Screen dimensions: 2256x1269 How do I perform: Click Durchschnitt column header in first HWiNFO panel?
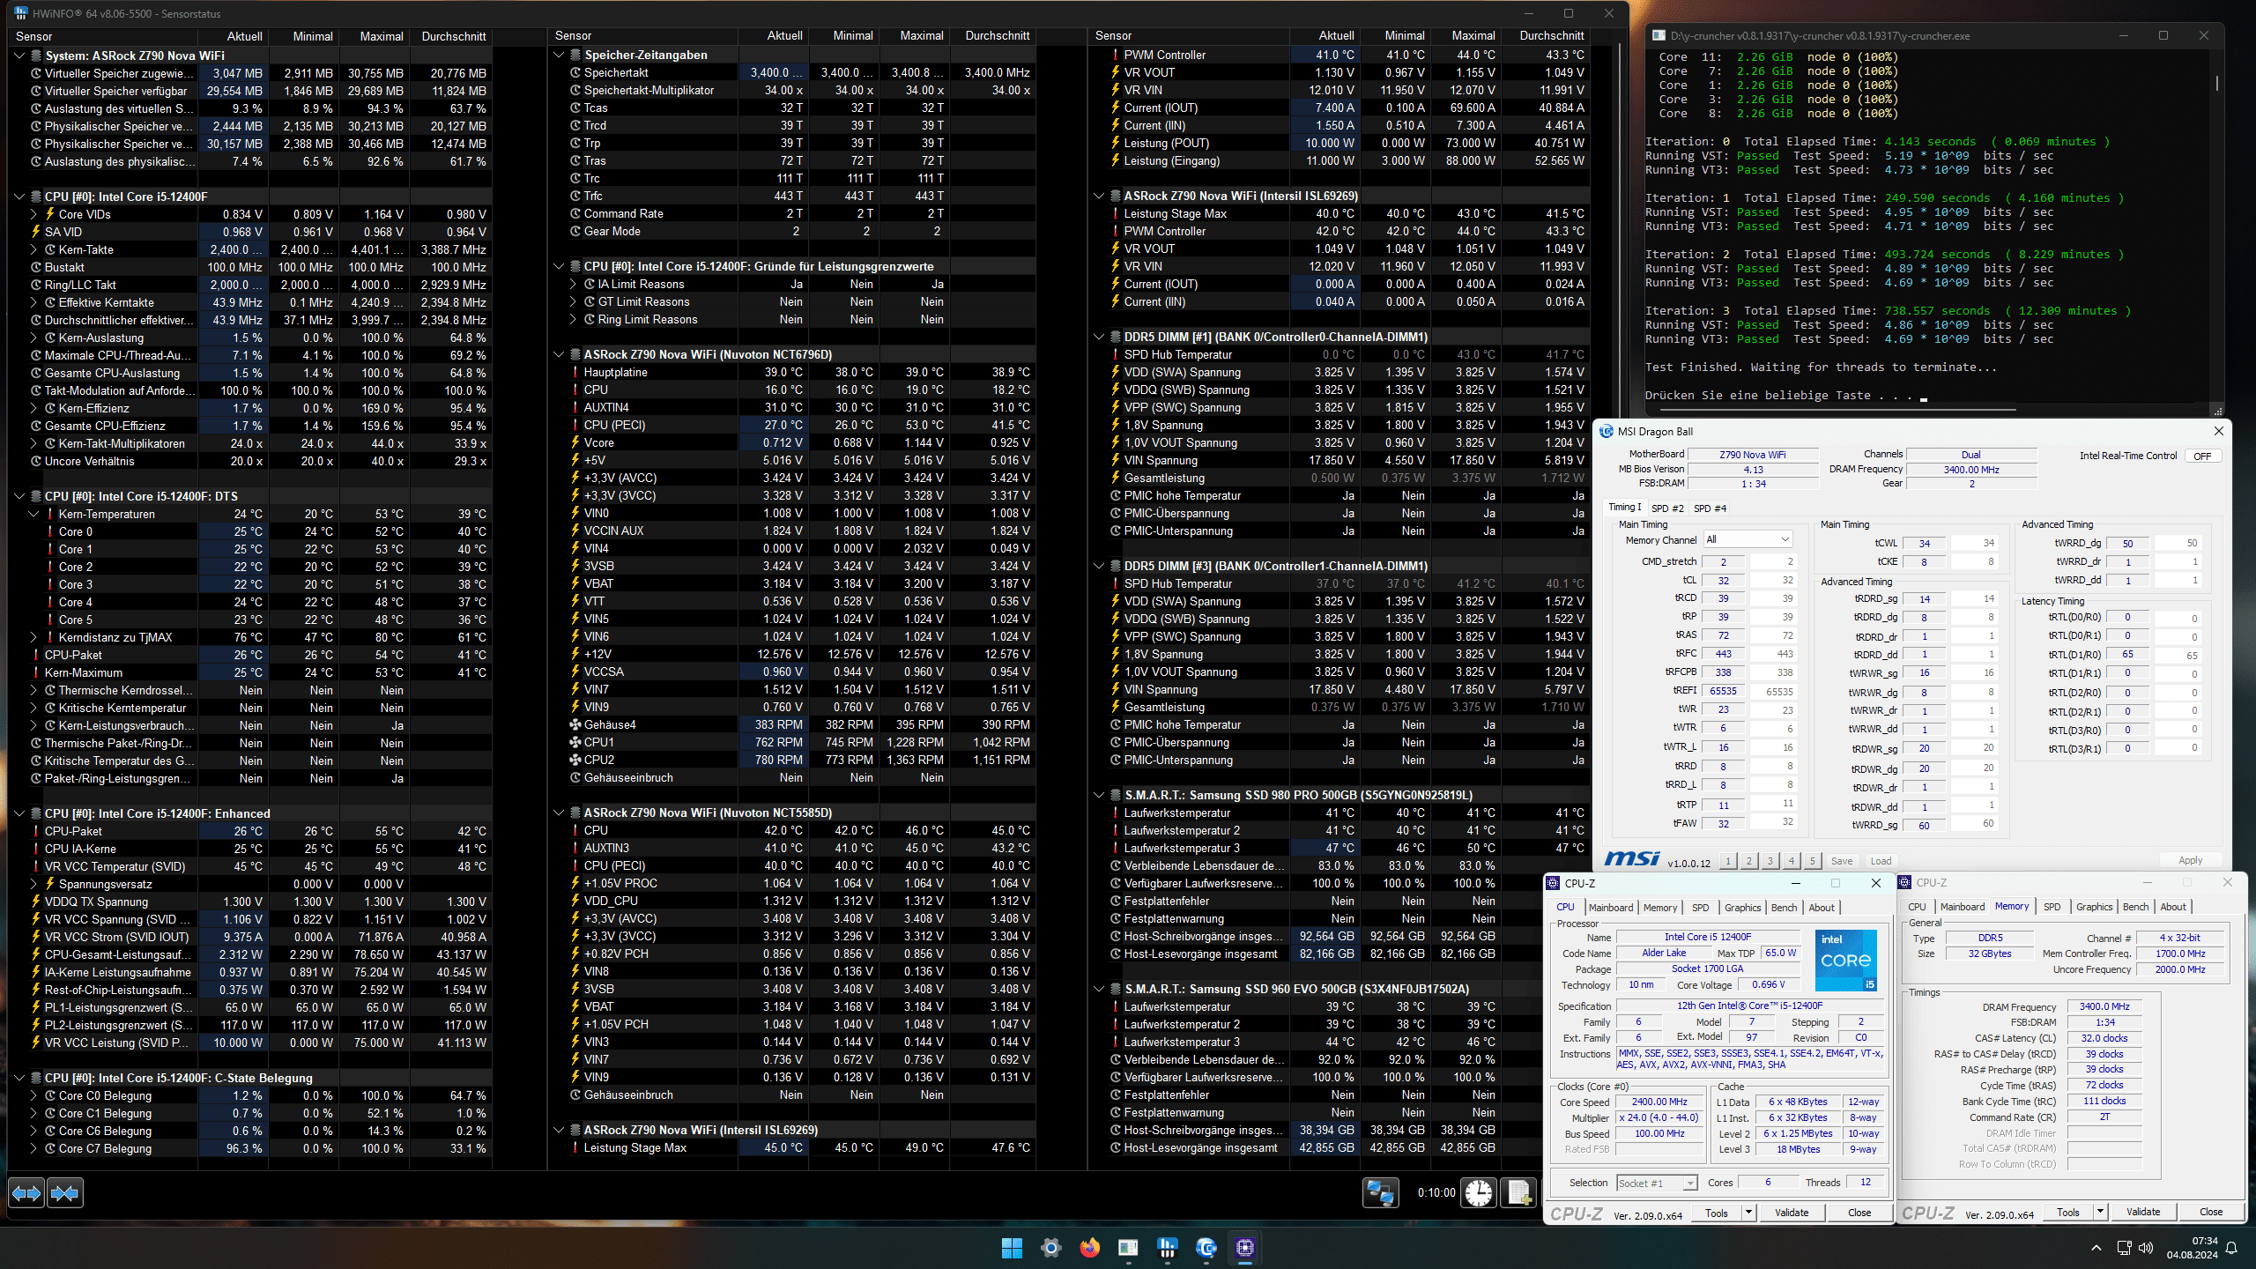pos(453,36)
